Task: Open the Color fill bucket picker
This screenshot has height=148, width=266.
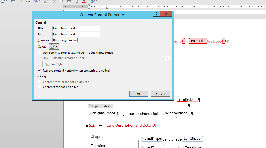Action: click(54, 46)
